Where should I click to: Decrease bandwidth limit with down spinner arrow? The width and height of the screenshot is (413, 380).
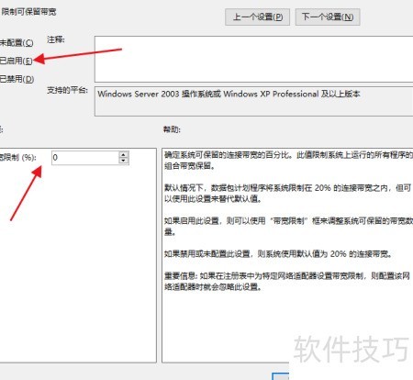pyautogui.click(x=123, y=162)
